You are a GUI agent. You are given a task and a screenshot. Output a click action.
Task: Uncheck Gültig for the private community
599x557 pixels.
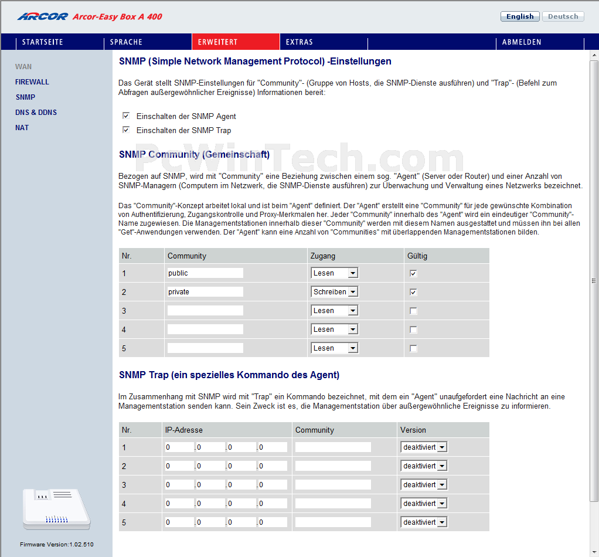(413, 292)
